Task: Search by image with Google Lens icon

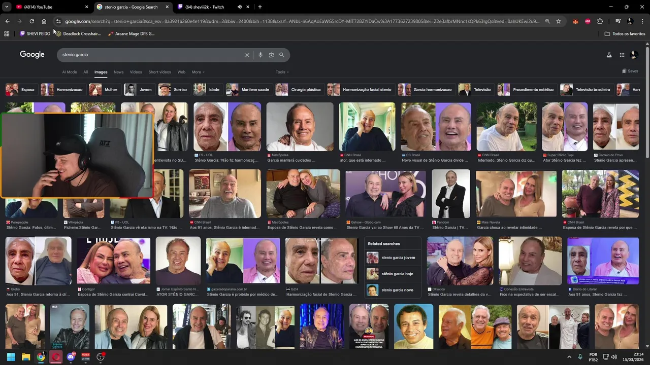Action: (271, 55)
